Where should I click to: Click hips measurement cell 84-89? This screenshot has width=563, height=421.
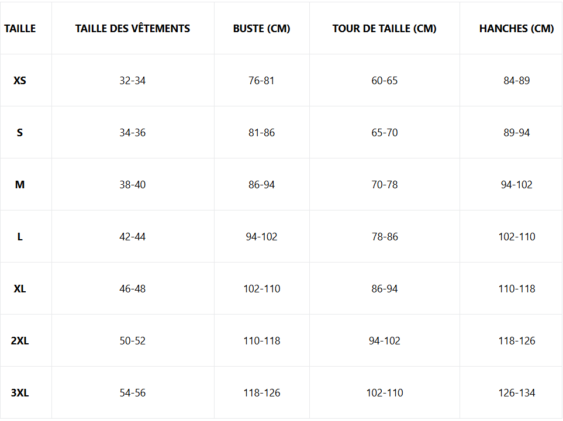pos(516,80)
